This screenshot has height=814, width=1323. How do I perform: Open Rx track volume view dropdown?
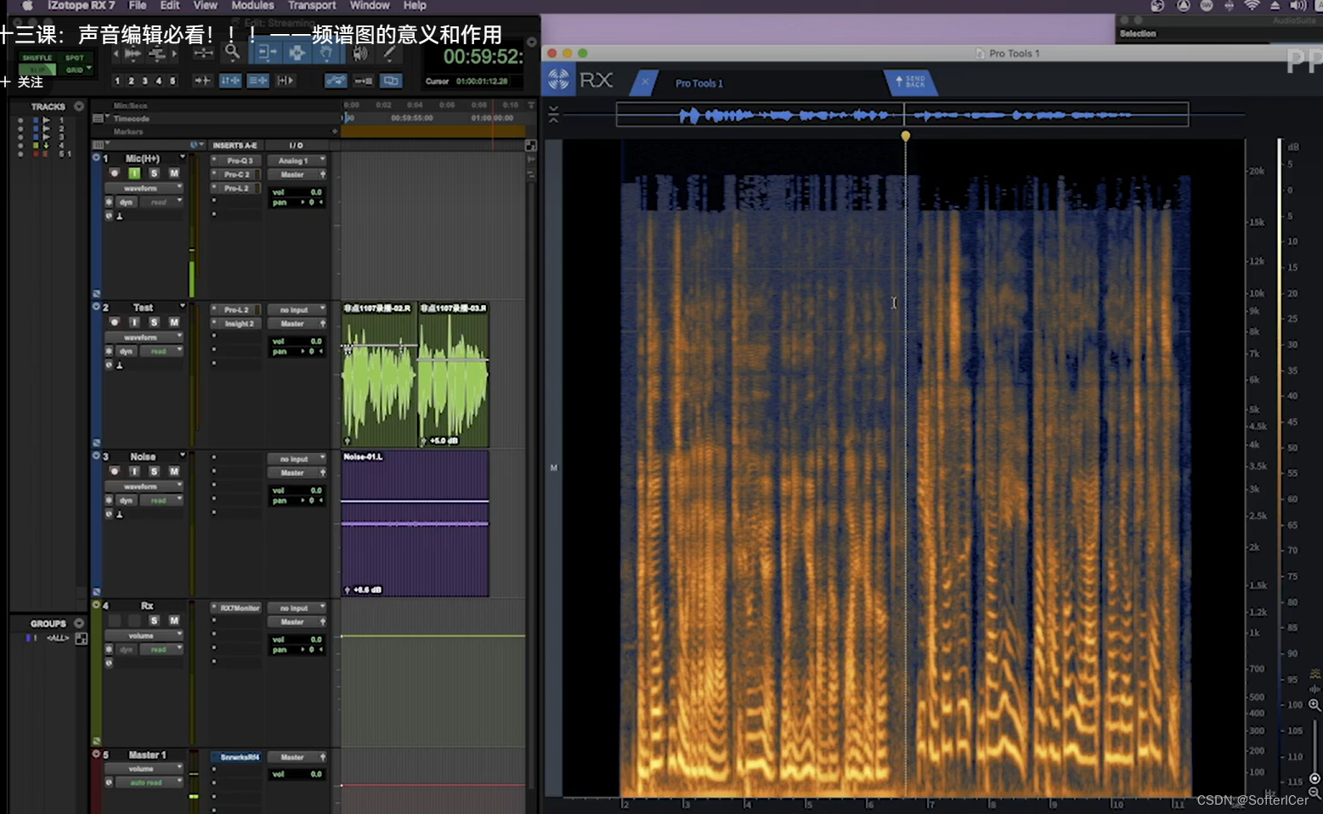(x=144, y=636)
